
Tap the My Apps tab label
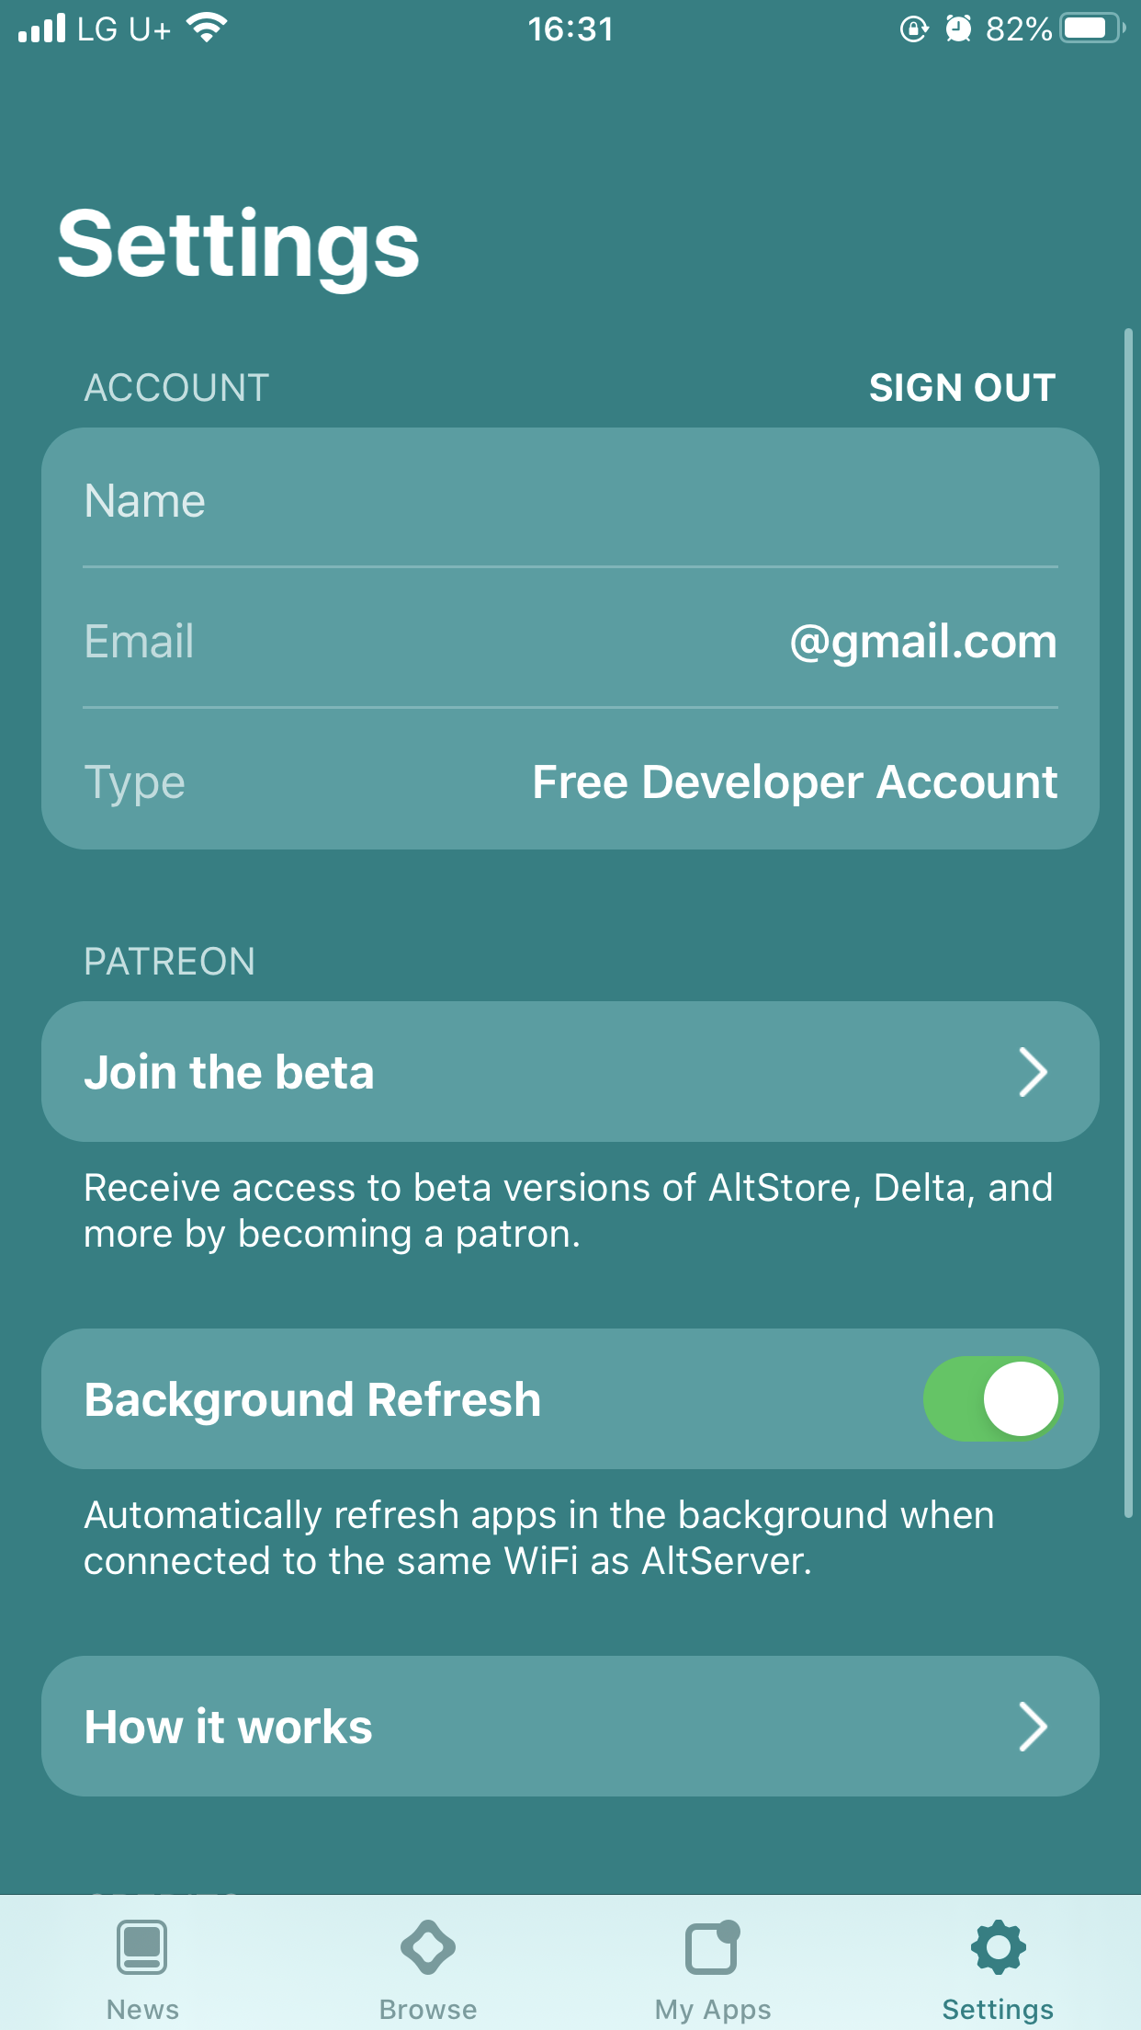713,2010
